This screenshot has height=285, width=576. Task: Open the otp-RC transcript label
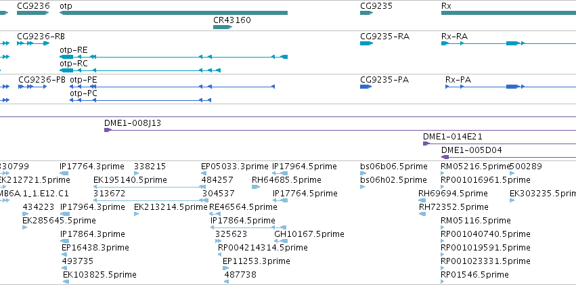click(x=74, y=64)
